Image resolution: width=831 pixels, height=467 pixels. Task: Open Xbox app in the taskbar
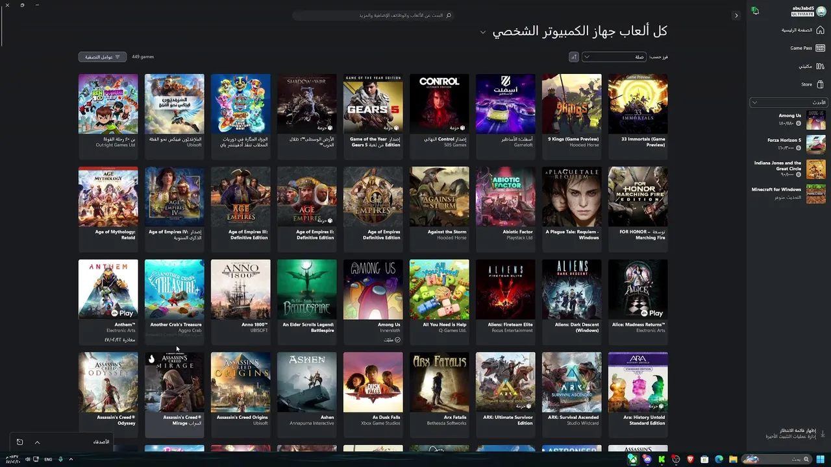click(633, 459)
